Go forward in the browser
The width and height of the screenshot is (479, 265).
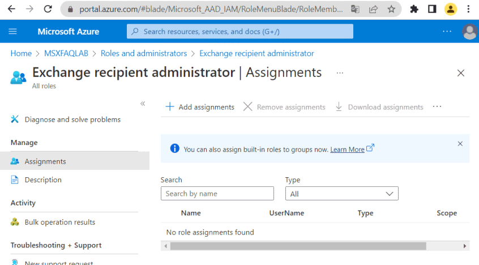click(x=29, y=9)
